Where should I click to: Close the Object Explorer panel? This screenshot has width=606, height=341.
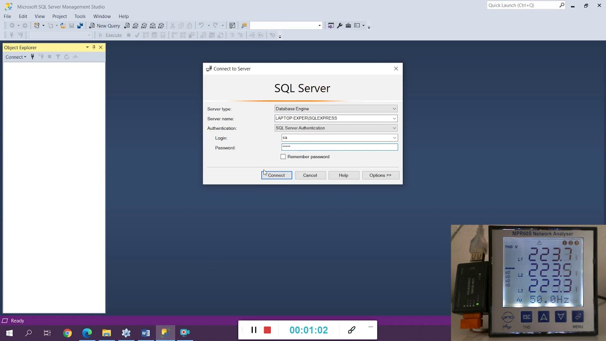[x=100, y=47]
